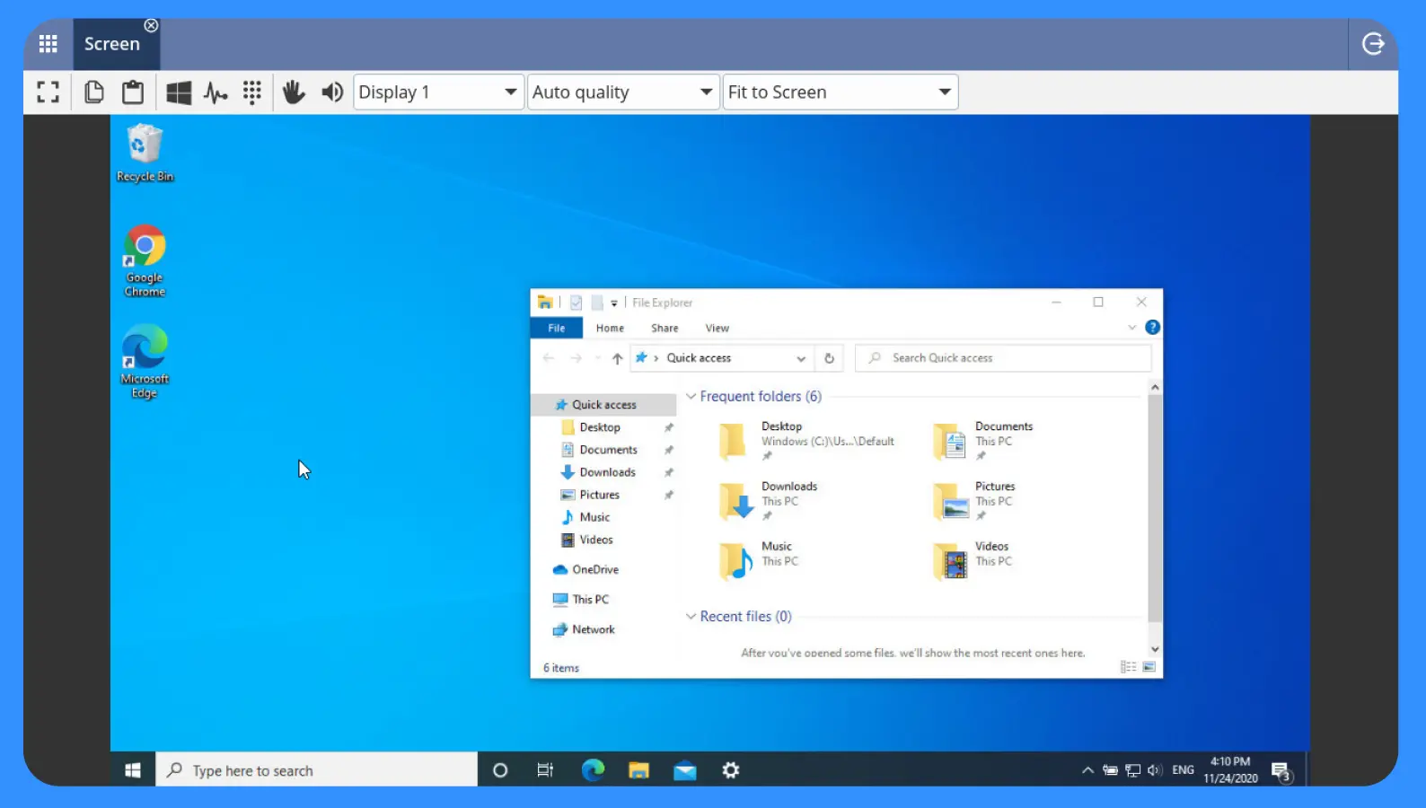
Task: Click the Forward navigation arrow
Action: coord(576,358)
